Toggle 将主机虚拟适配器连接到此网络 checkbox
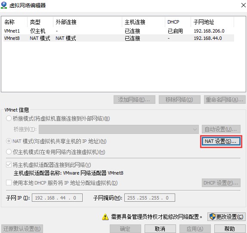 [x=9, y=165]
